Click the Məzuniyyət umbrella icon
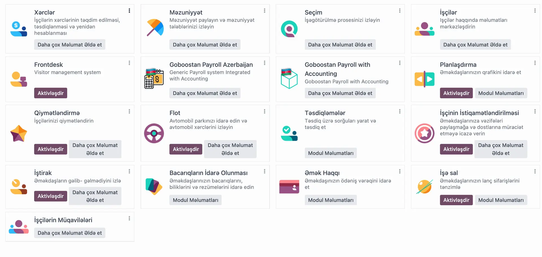 (x=155, y=27)
